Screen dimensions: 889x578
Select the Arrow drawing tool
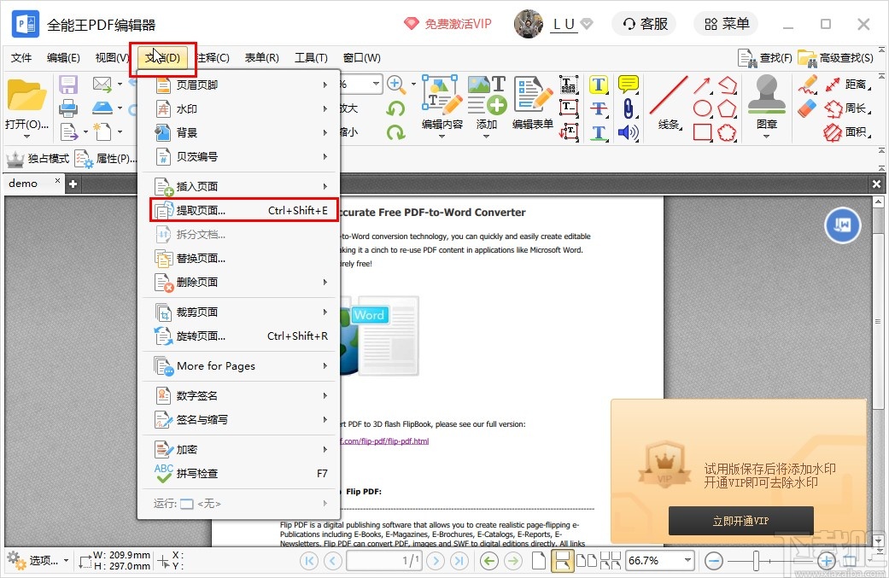(x=702, y=85)
